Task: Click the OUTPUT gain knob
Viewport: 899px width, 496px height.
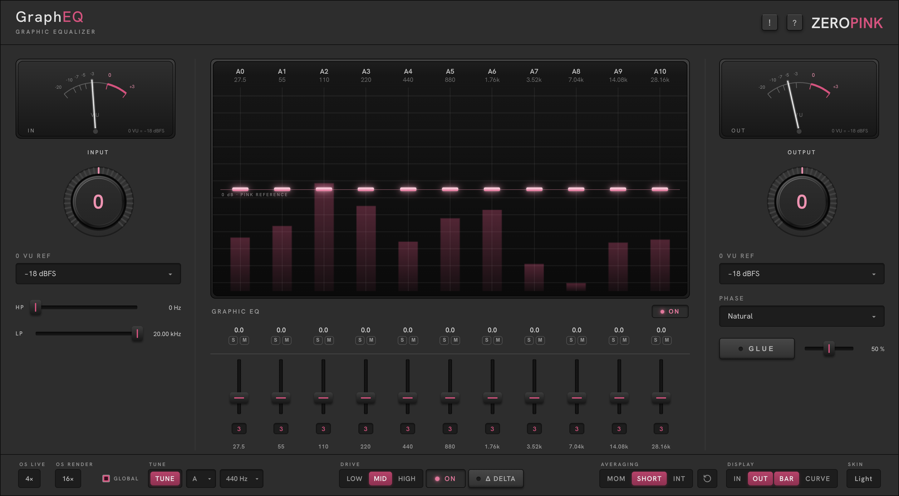Action: [x=802, y=202]
